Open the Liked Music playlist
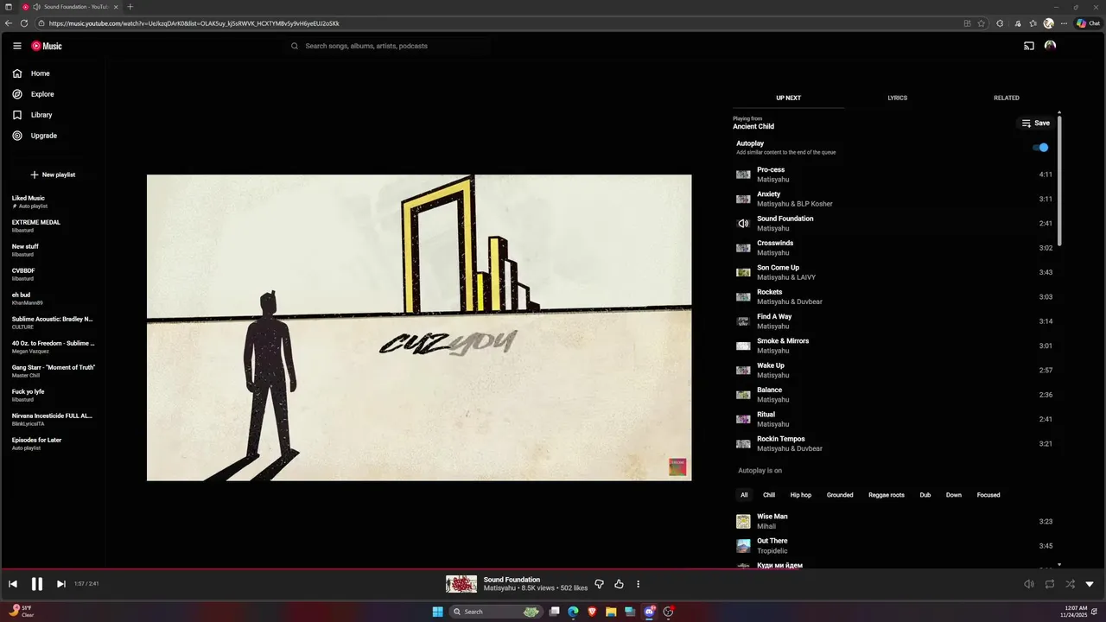This screenshot has width=1106, height=622. (x=54, y=202)
